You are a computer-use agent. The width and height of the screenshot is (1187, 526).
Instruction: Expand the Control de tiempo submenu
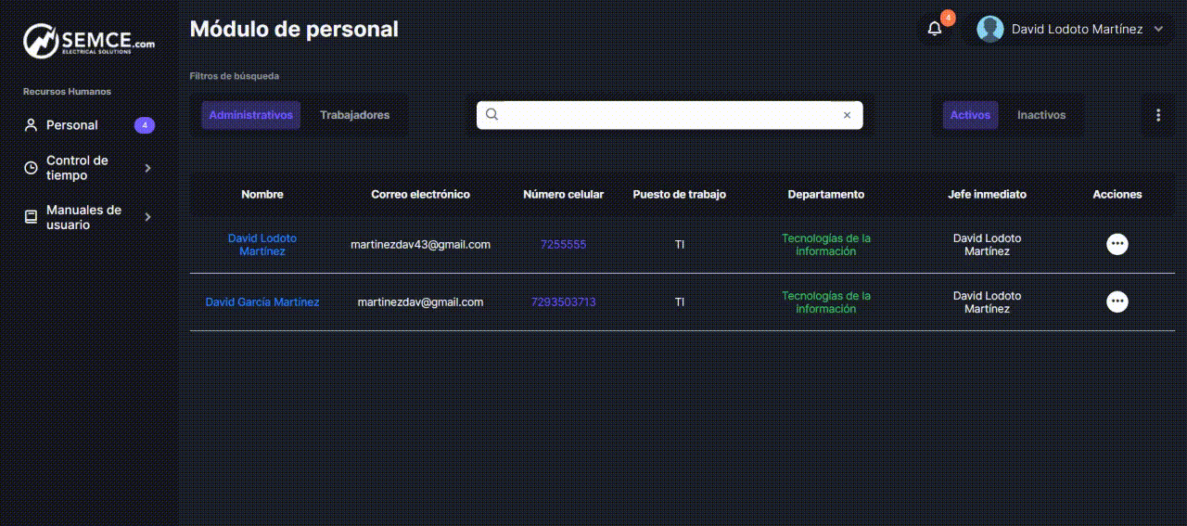point(147,168)
